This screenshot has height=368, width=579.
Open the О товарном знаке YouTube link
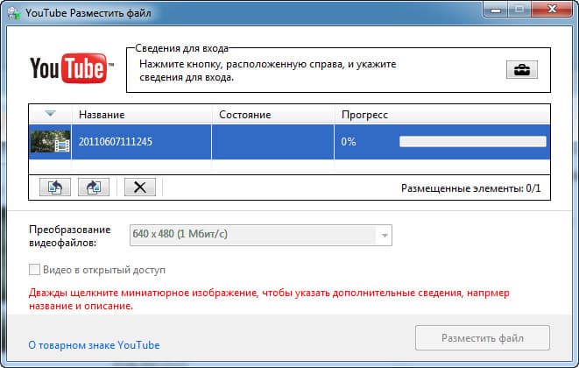(x=94, y=345)
